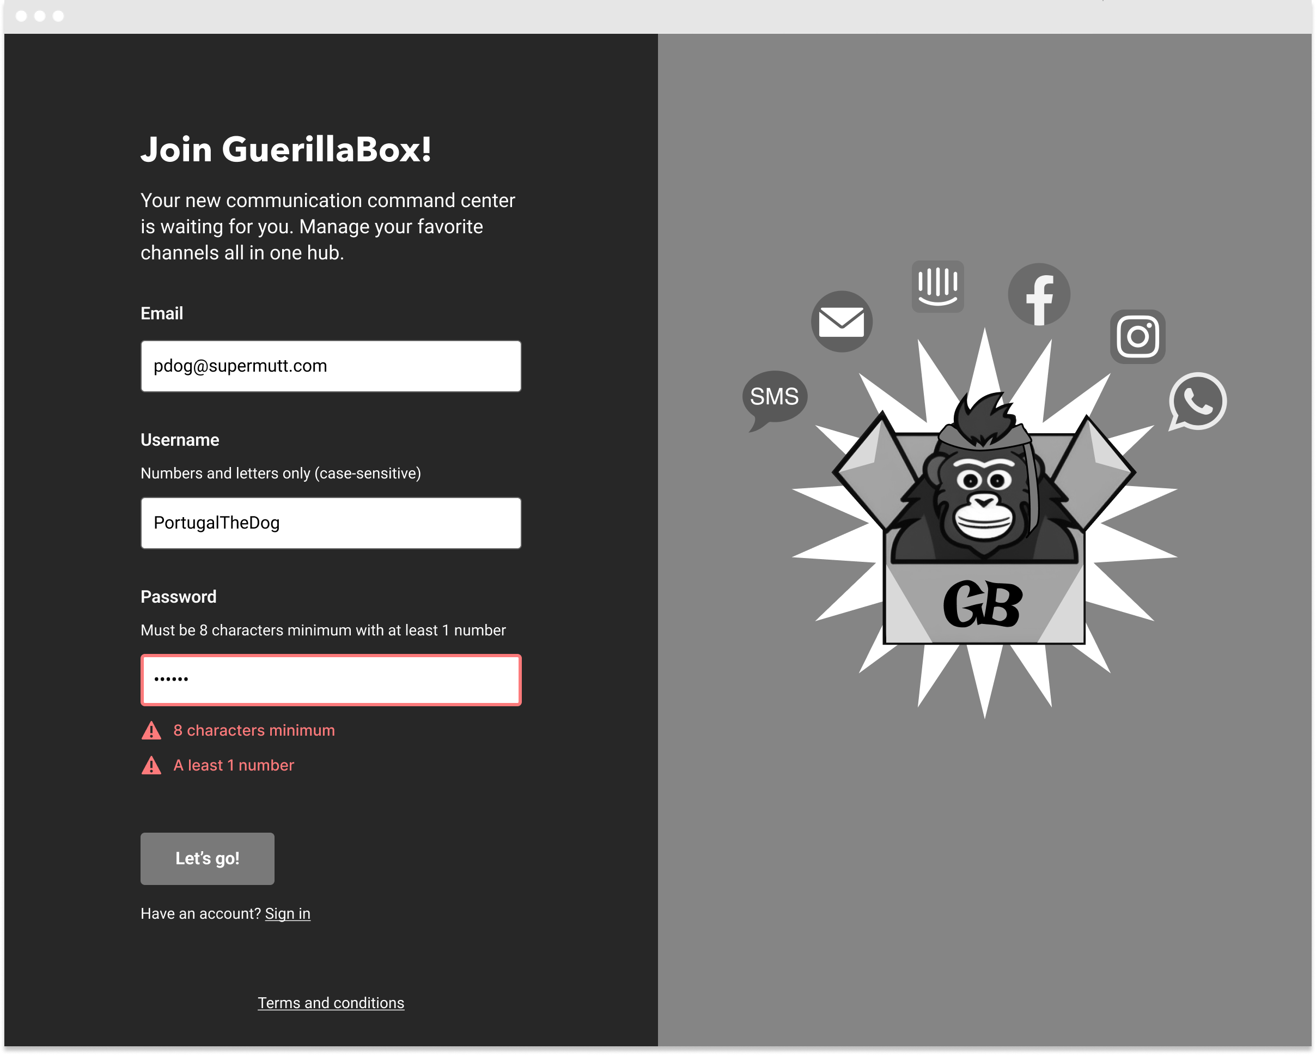Click the second window control dot
1316x1055 pixels.
pyautogui.click(x=40, y=16)
